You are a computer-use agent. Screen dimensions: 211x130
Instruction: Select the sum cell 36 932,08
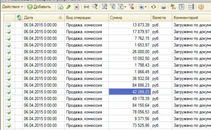point(130,78)
